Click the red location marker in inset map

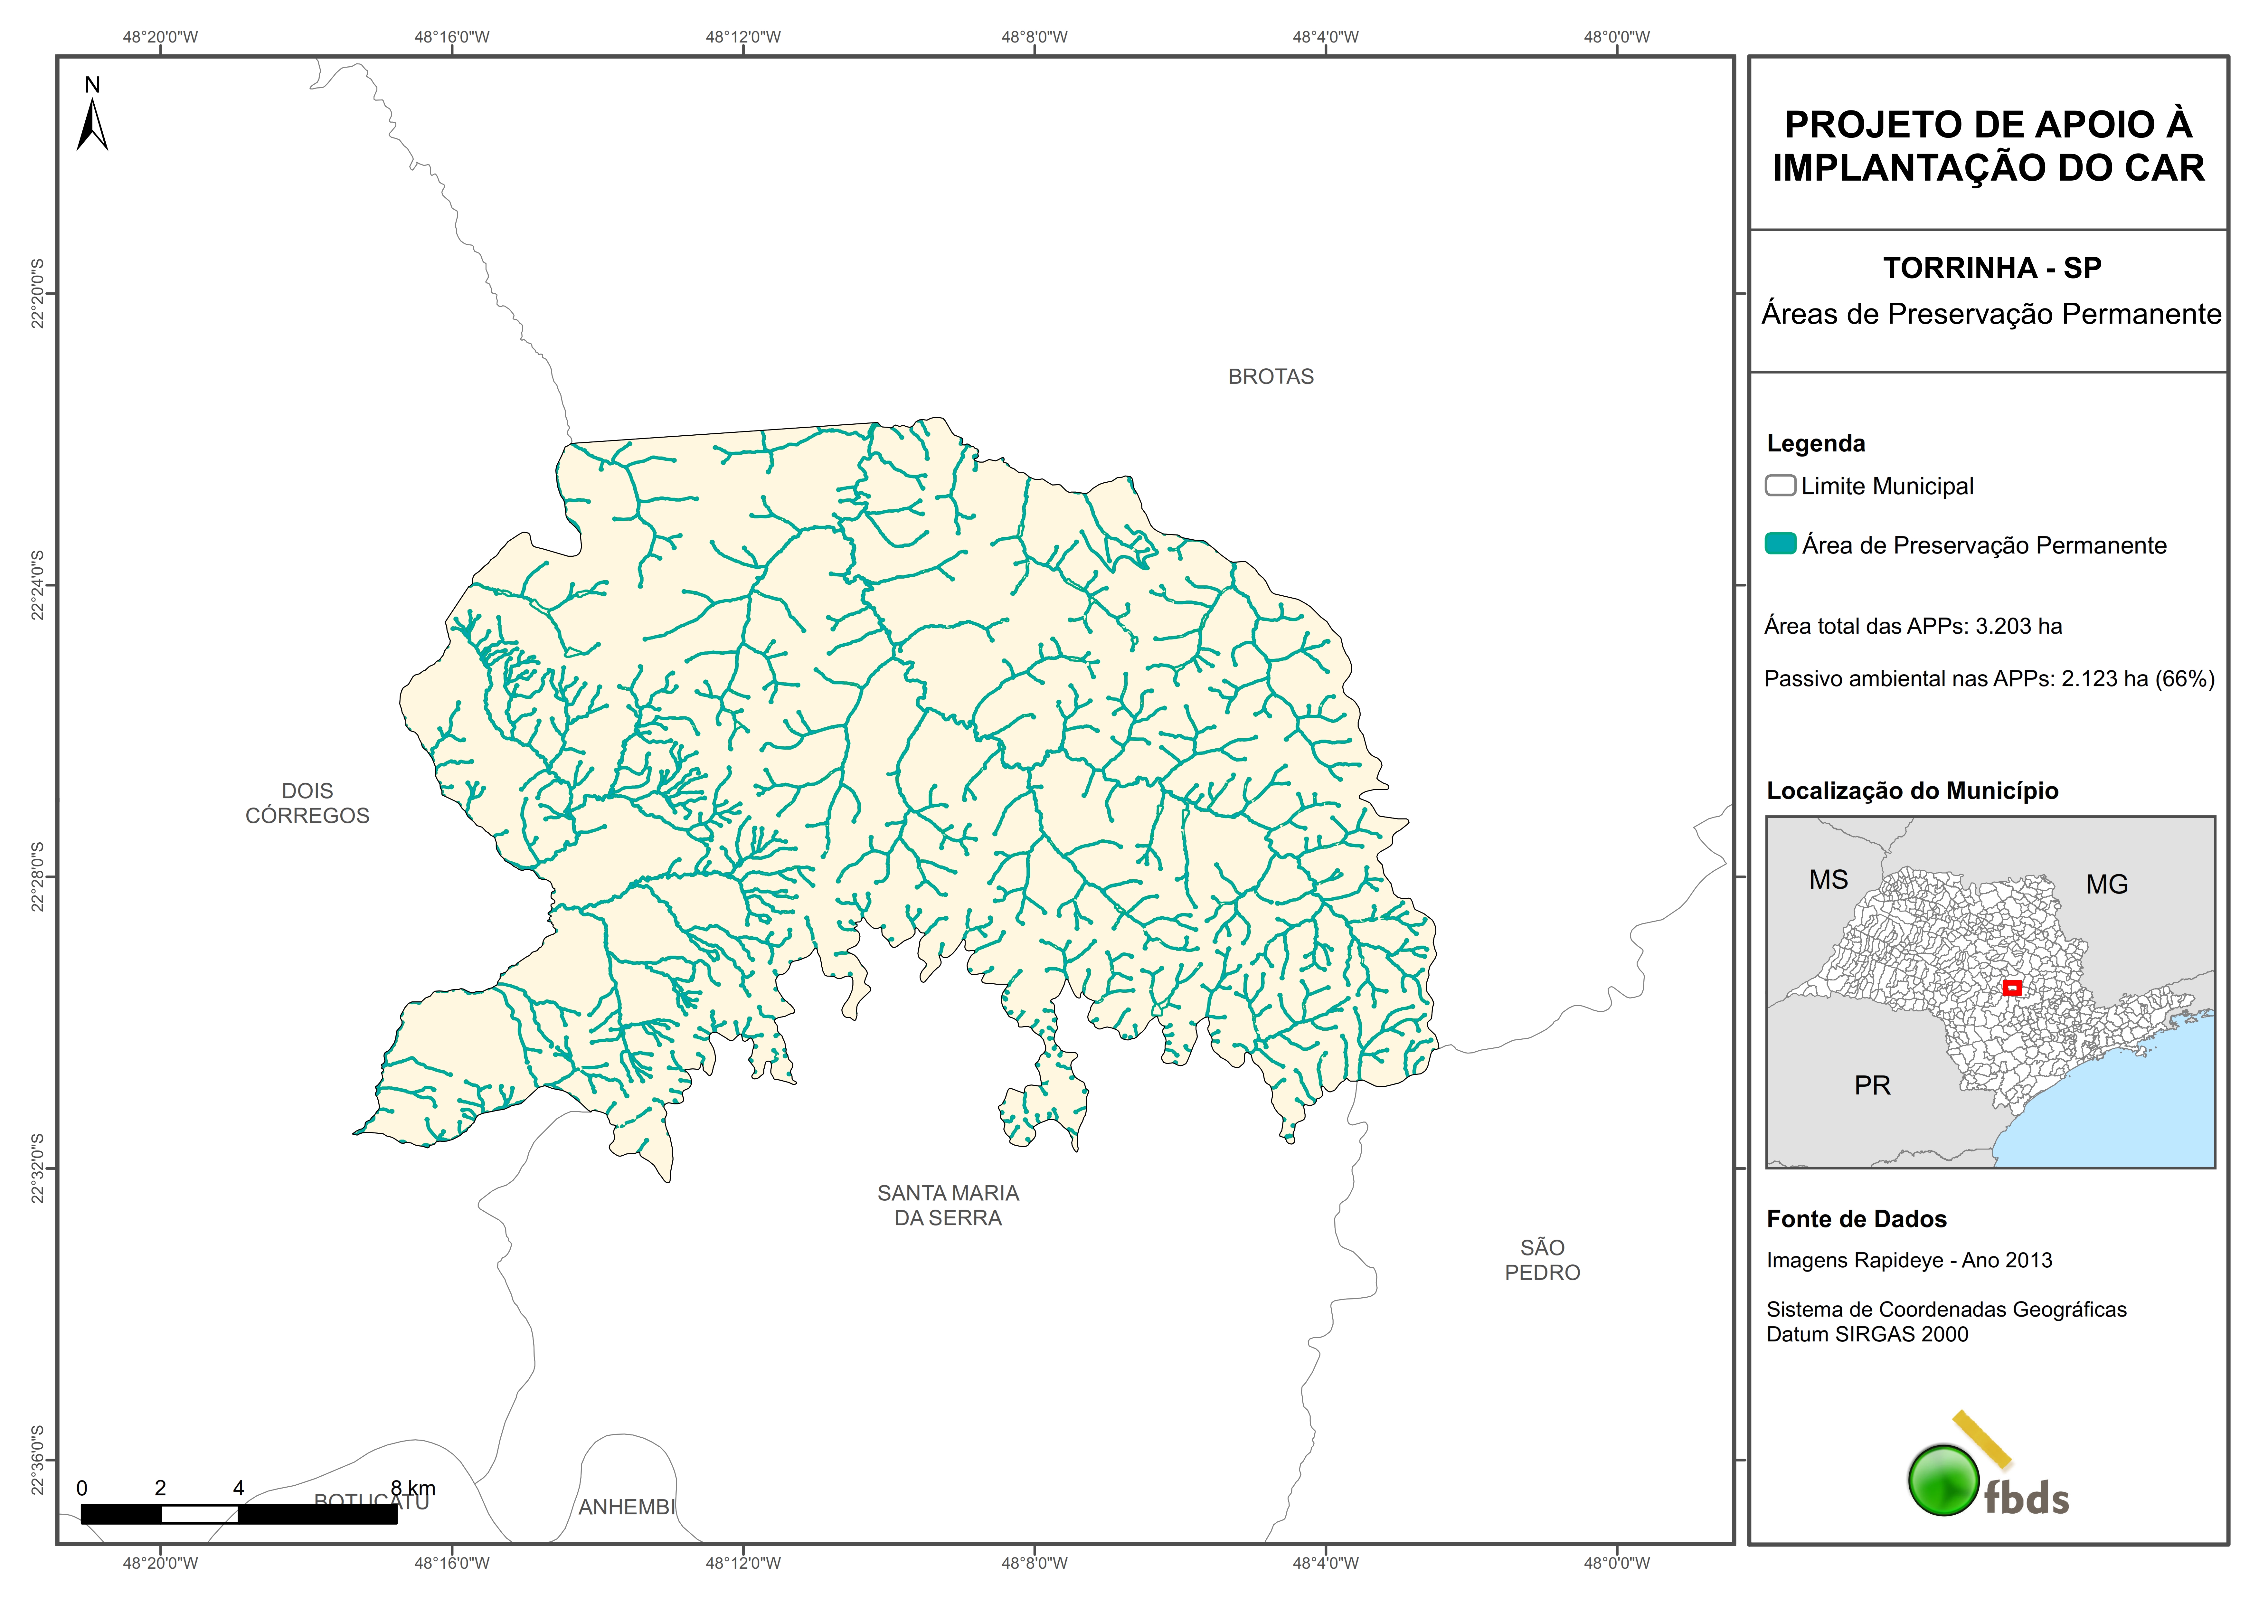[x=2012, y=988]
